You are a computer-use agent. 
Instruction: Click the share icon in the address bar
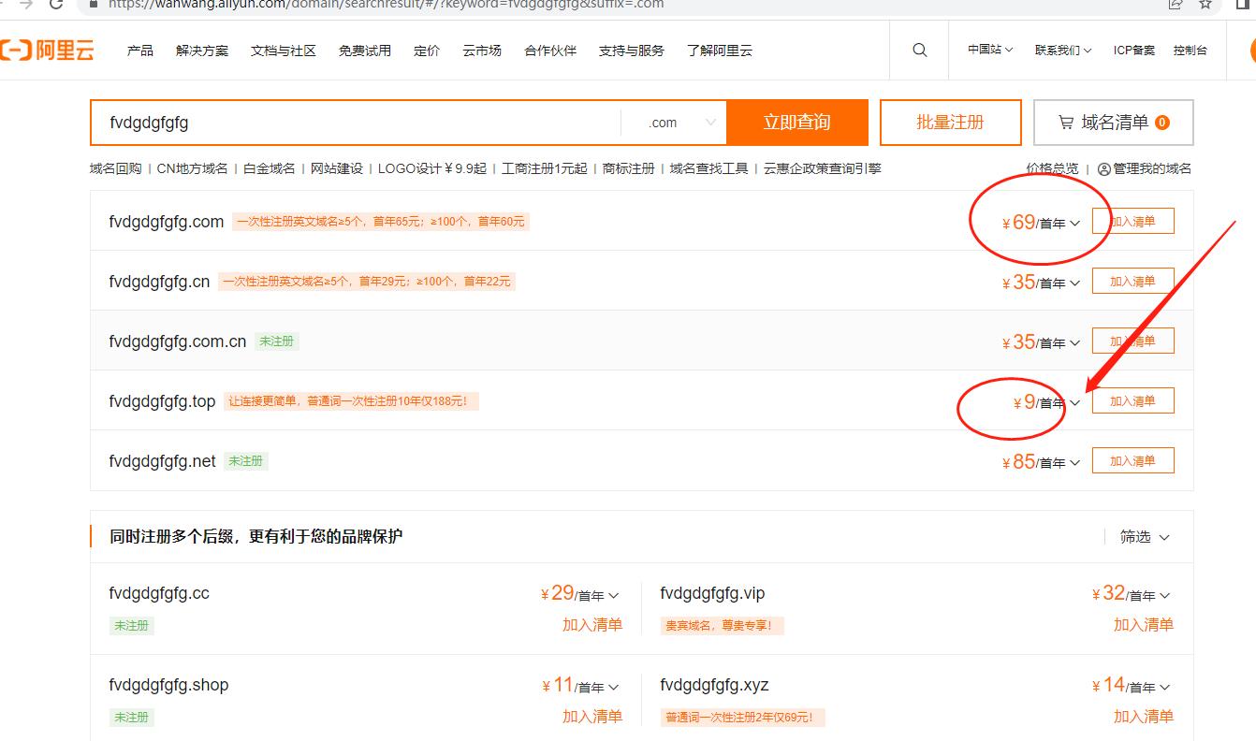[x=1176, y=5]
